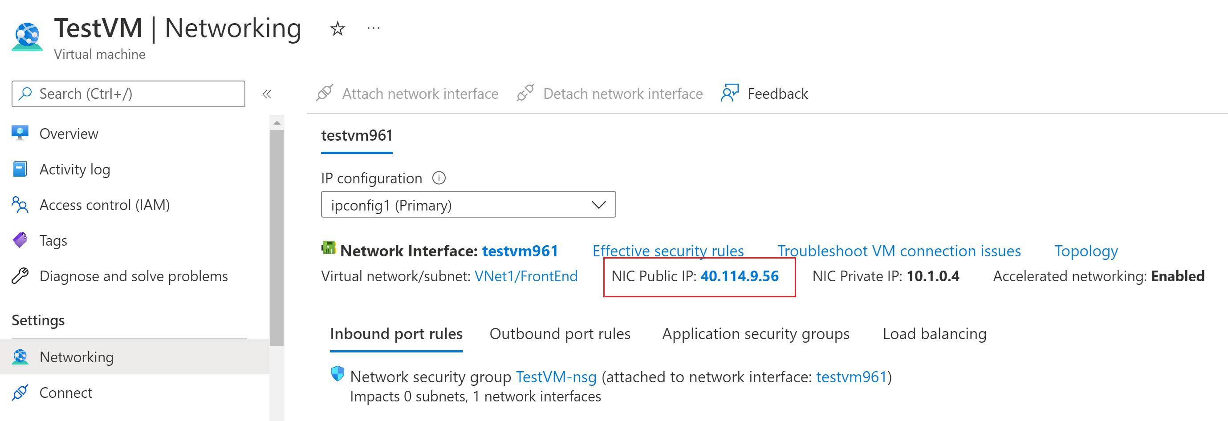Open the Topology link
This screenshot has width=1228, height=421.
1086,251
